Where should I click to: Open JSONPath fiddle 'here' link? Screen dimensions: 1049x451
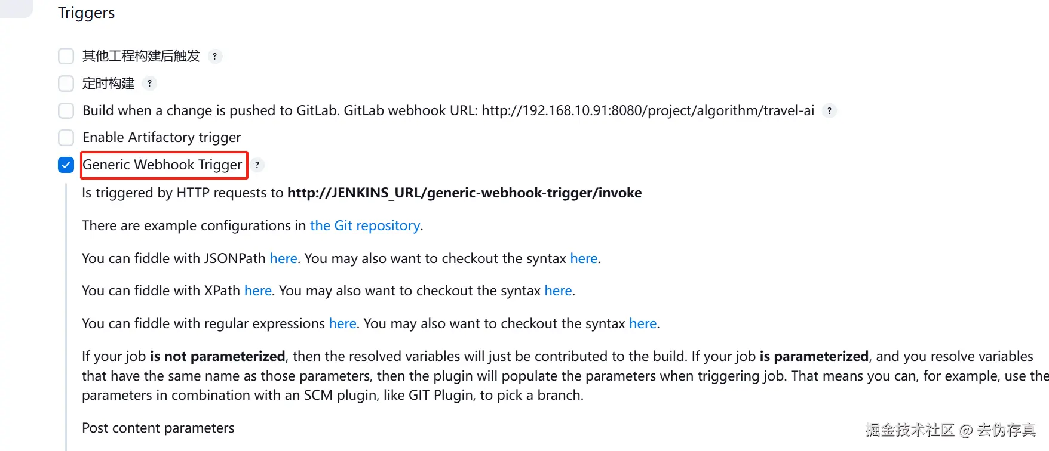(283, 258)
